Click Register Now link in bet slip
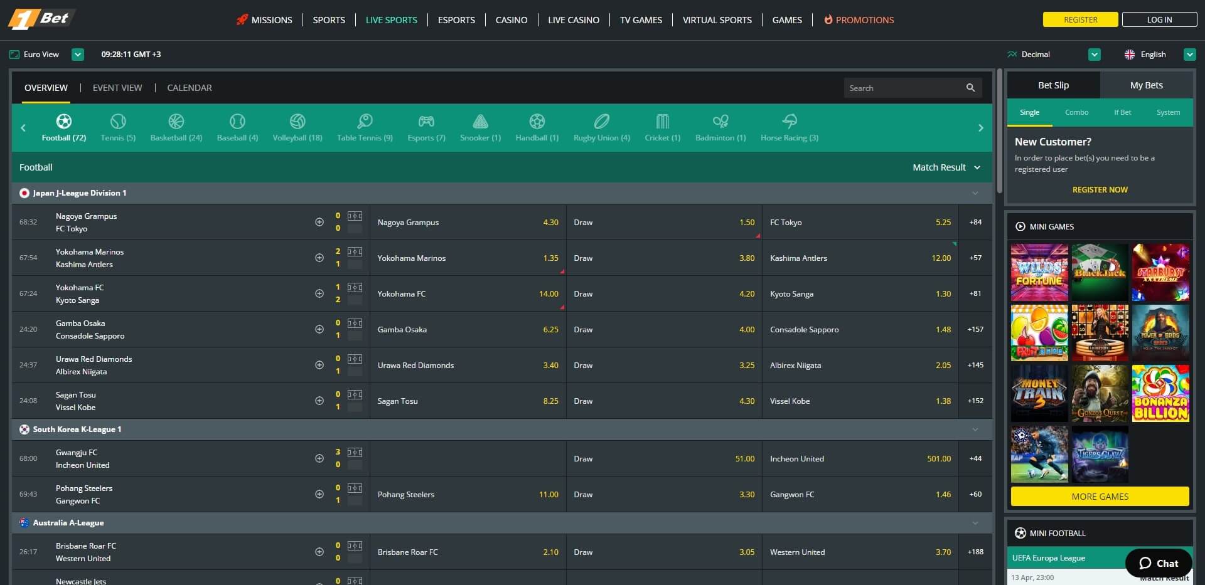The width and height of the screenshot is (1205, 585). [1100, 189]
